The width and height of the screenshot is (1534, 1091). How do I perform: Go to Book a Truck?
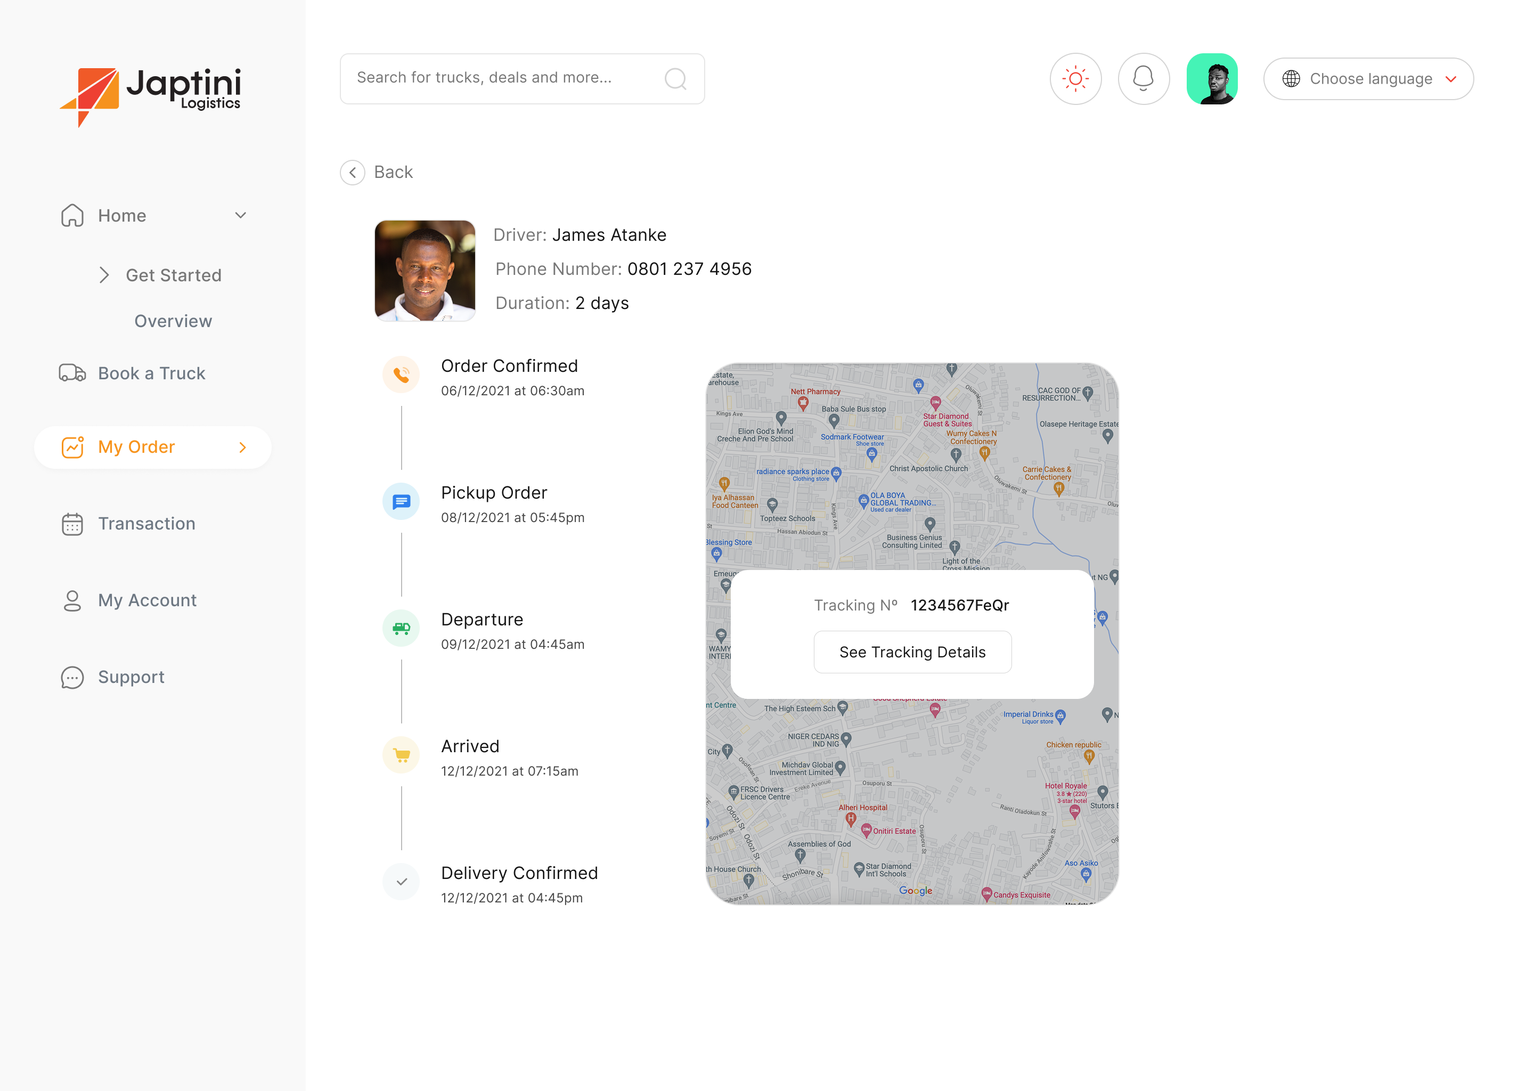pos(132,373)
